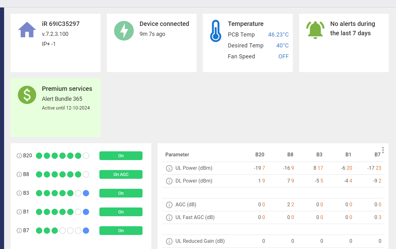
Task: Open the info icon next to DL Power
Action: click(x=169, y=181)
